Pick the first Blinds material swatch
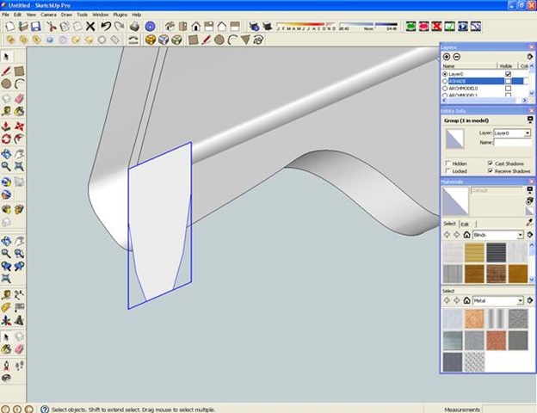This screenshot has width=537, height=413. click(453, 252)
